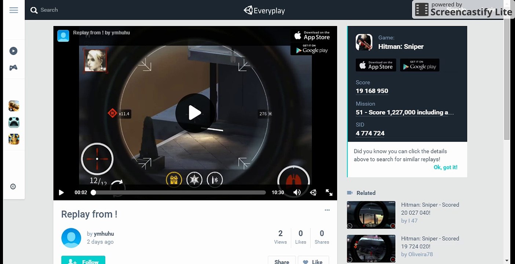Search replays by Mission 51 detail
The height and width of the screenshot is (264, 515).
[x=405, y=113]
